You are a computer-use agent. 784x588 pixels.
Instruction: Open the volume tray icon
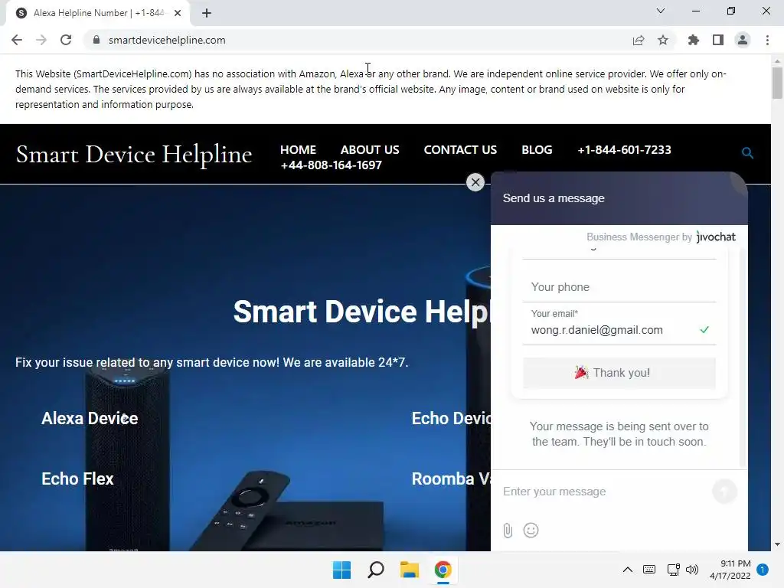point(692,570)
